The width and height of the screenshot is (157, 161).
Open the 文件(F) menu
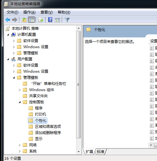(13, 12)
